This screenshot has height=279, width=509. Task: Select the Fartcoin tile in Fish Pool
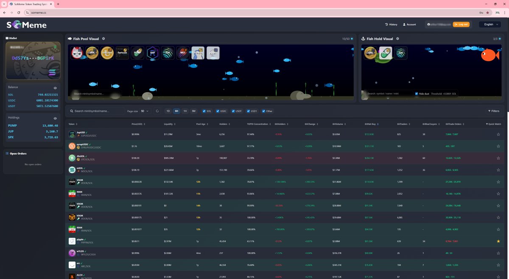122,53
